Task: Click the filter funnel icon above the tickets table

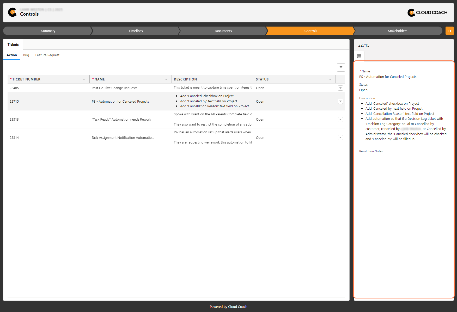Action: (341, 67)
